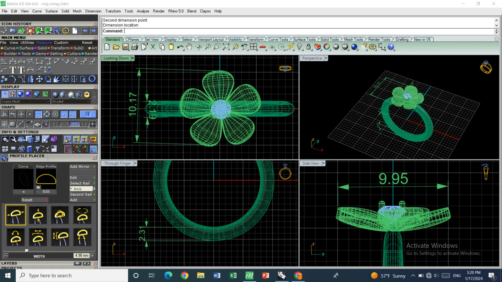The image size is (502, 282).
Task: Click Reset in the Main Menu panel
Action: [87, 43]
